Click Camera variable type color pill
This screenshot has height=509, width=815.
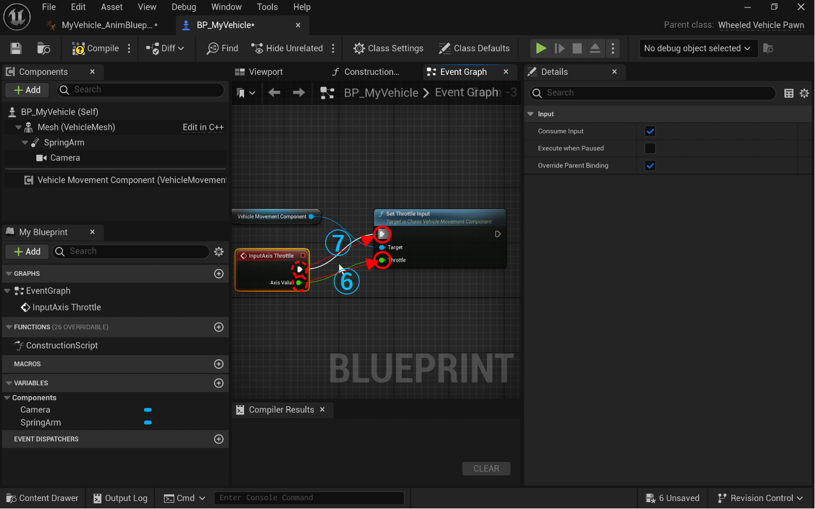[x=148, y=410]
